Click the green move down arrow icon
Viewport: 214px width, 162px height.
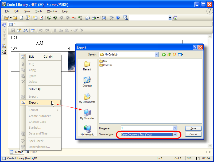click(55, 18)
